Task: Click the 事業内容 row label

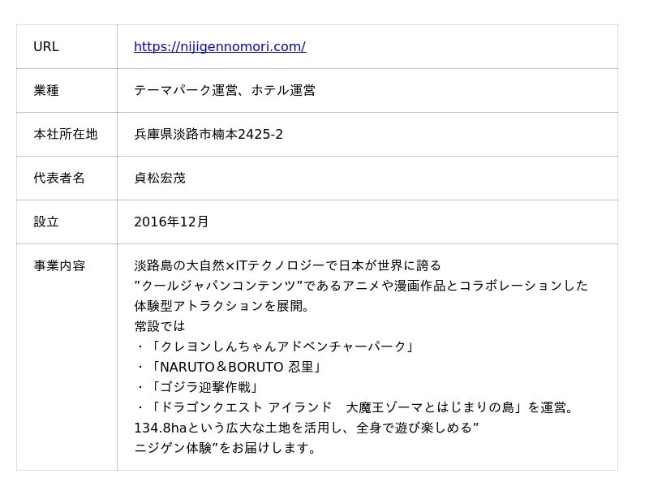Action: [x=59, y=266]
